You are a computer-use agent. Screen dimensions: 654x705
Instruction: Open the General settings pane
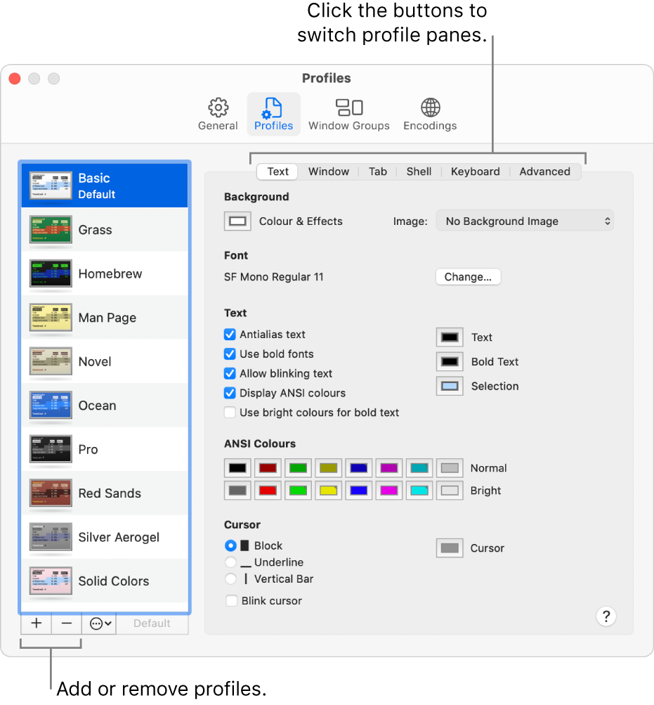coord(217,113)
